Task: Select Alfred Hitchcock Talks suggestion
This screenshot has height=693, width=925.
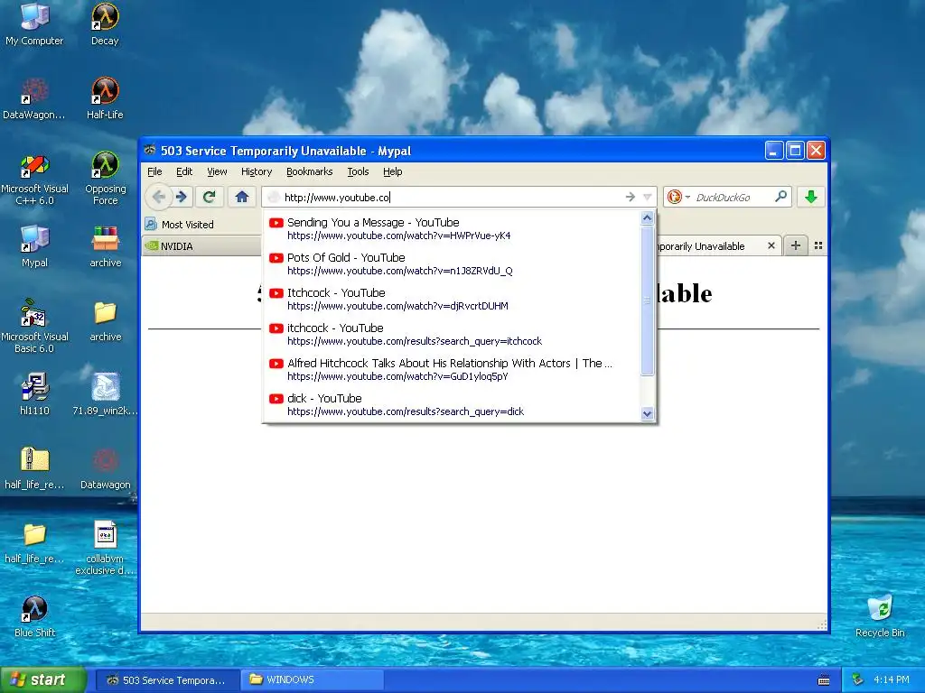Action: 453,369
